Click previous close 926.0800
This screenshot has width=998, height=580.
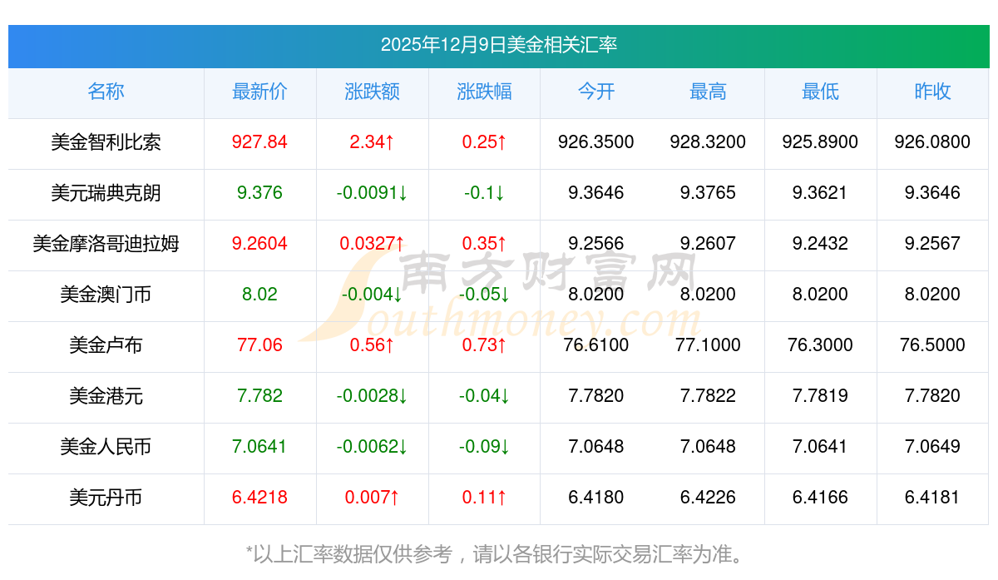pyautogui.click(x=932, y=142)
